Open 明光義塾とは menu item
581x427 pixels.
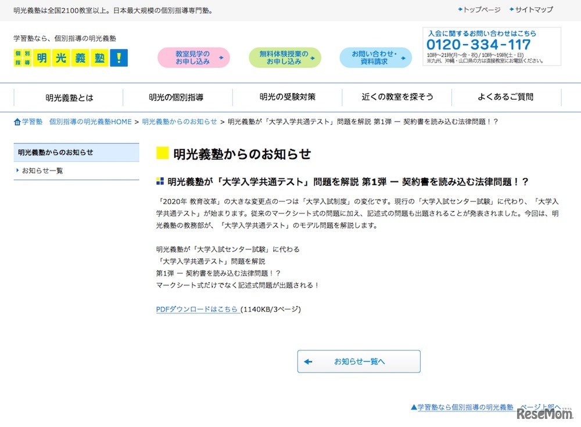pos(69,97)
